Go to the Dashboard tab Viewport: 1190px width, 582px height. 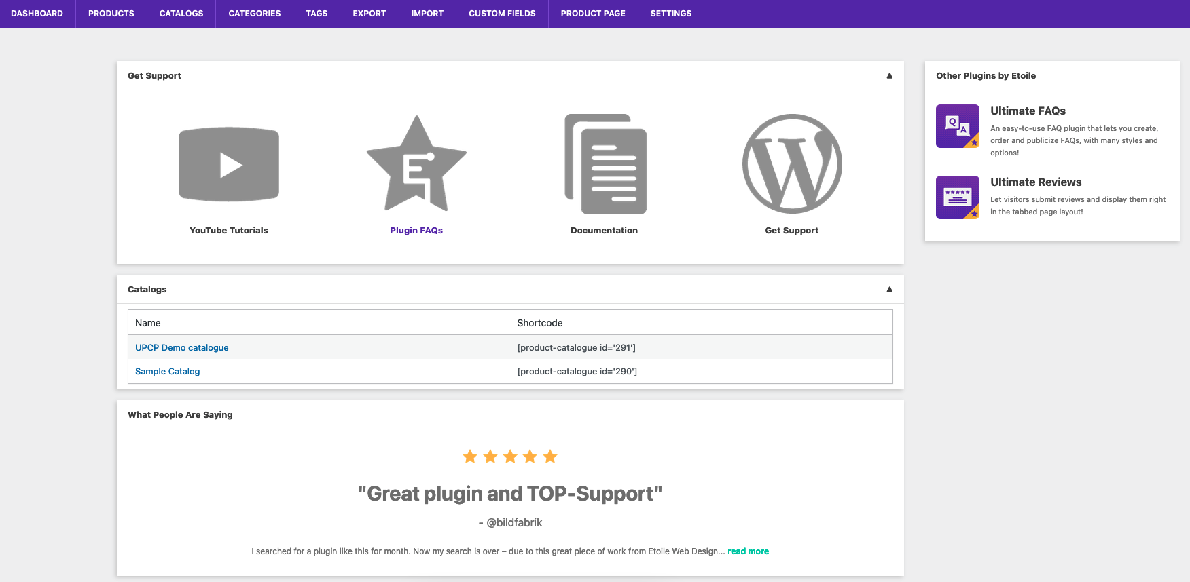click(37, 14)
